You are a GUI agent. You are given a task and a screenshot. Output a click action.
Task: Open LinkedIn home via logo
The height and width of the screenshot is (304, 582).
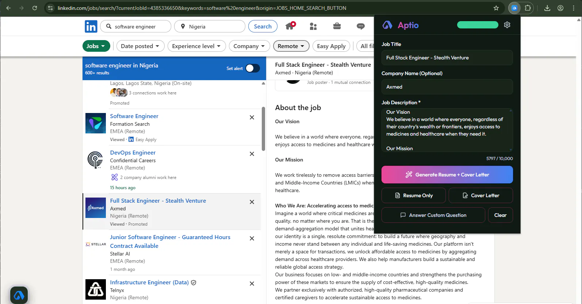click(x=91, y=27)
